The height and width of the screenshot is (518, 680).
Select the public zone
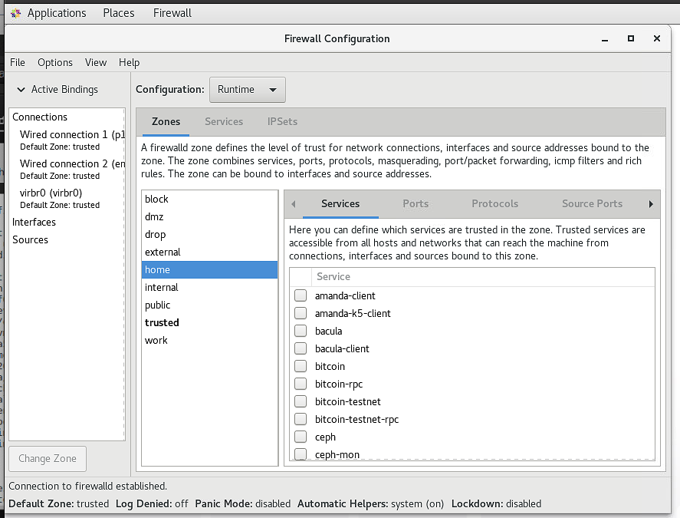tap(158, 305)
